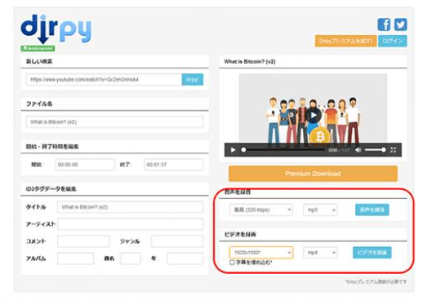Click the end time field 00:01:37

(174, 165)
